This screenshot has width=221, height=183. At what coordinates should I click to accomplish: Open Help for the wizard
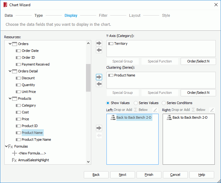202,175
